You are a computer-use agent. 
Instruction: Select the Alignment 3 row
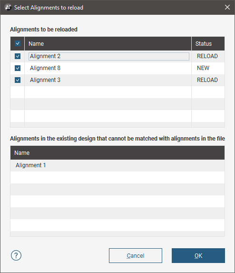coord(117,80)
